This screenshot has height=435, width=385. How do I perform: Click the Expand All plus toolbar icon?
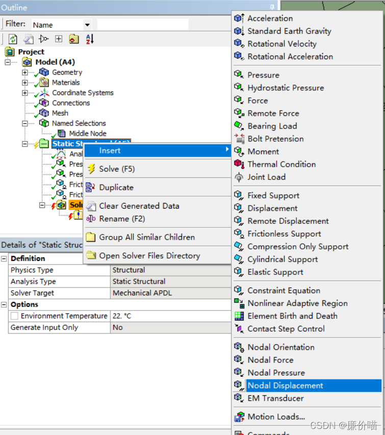pos(59,39)
